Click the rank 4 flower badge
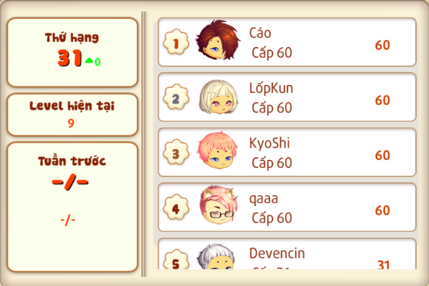The image size is (429, 286). tap(176, 207)
